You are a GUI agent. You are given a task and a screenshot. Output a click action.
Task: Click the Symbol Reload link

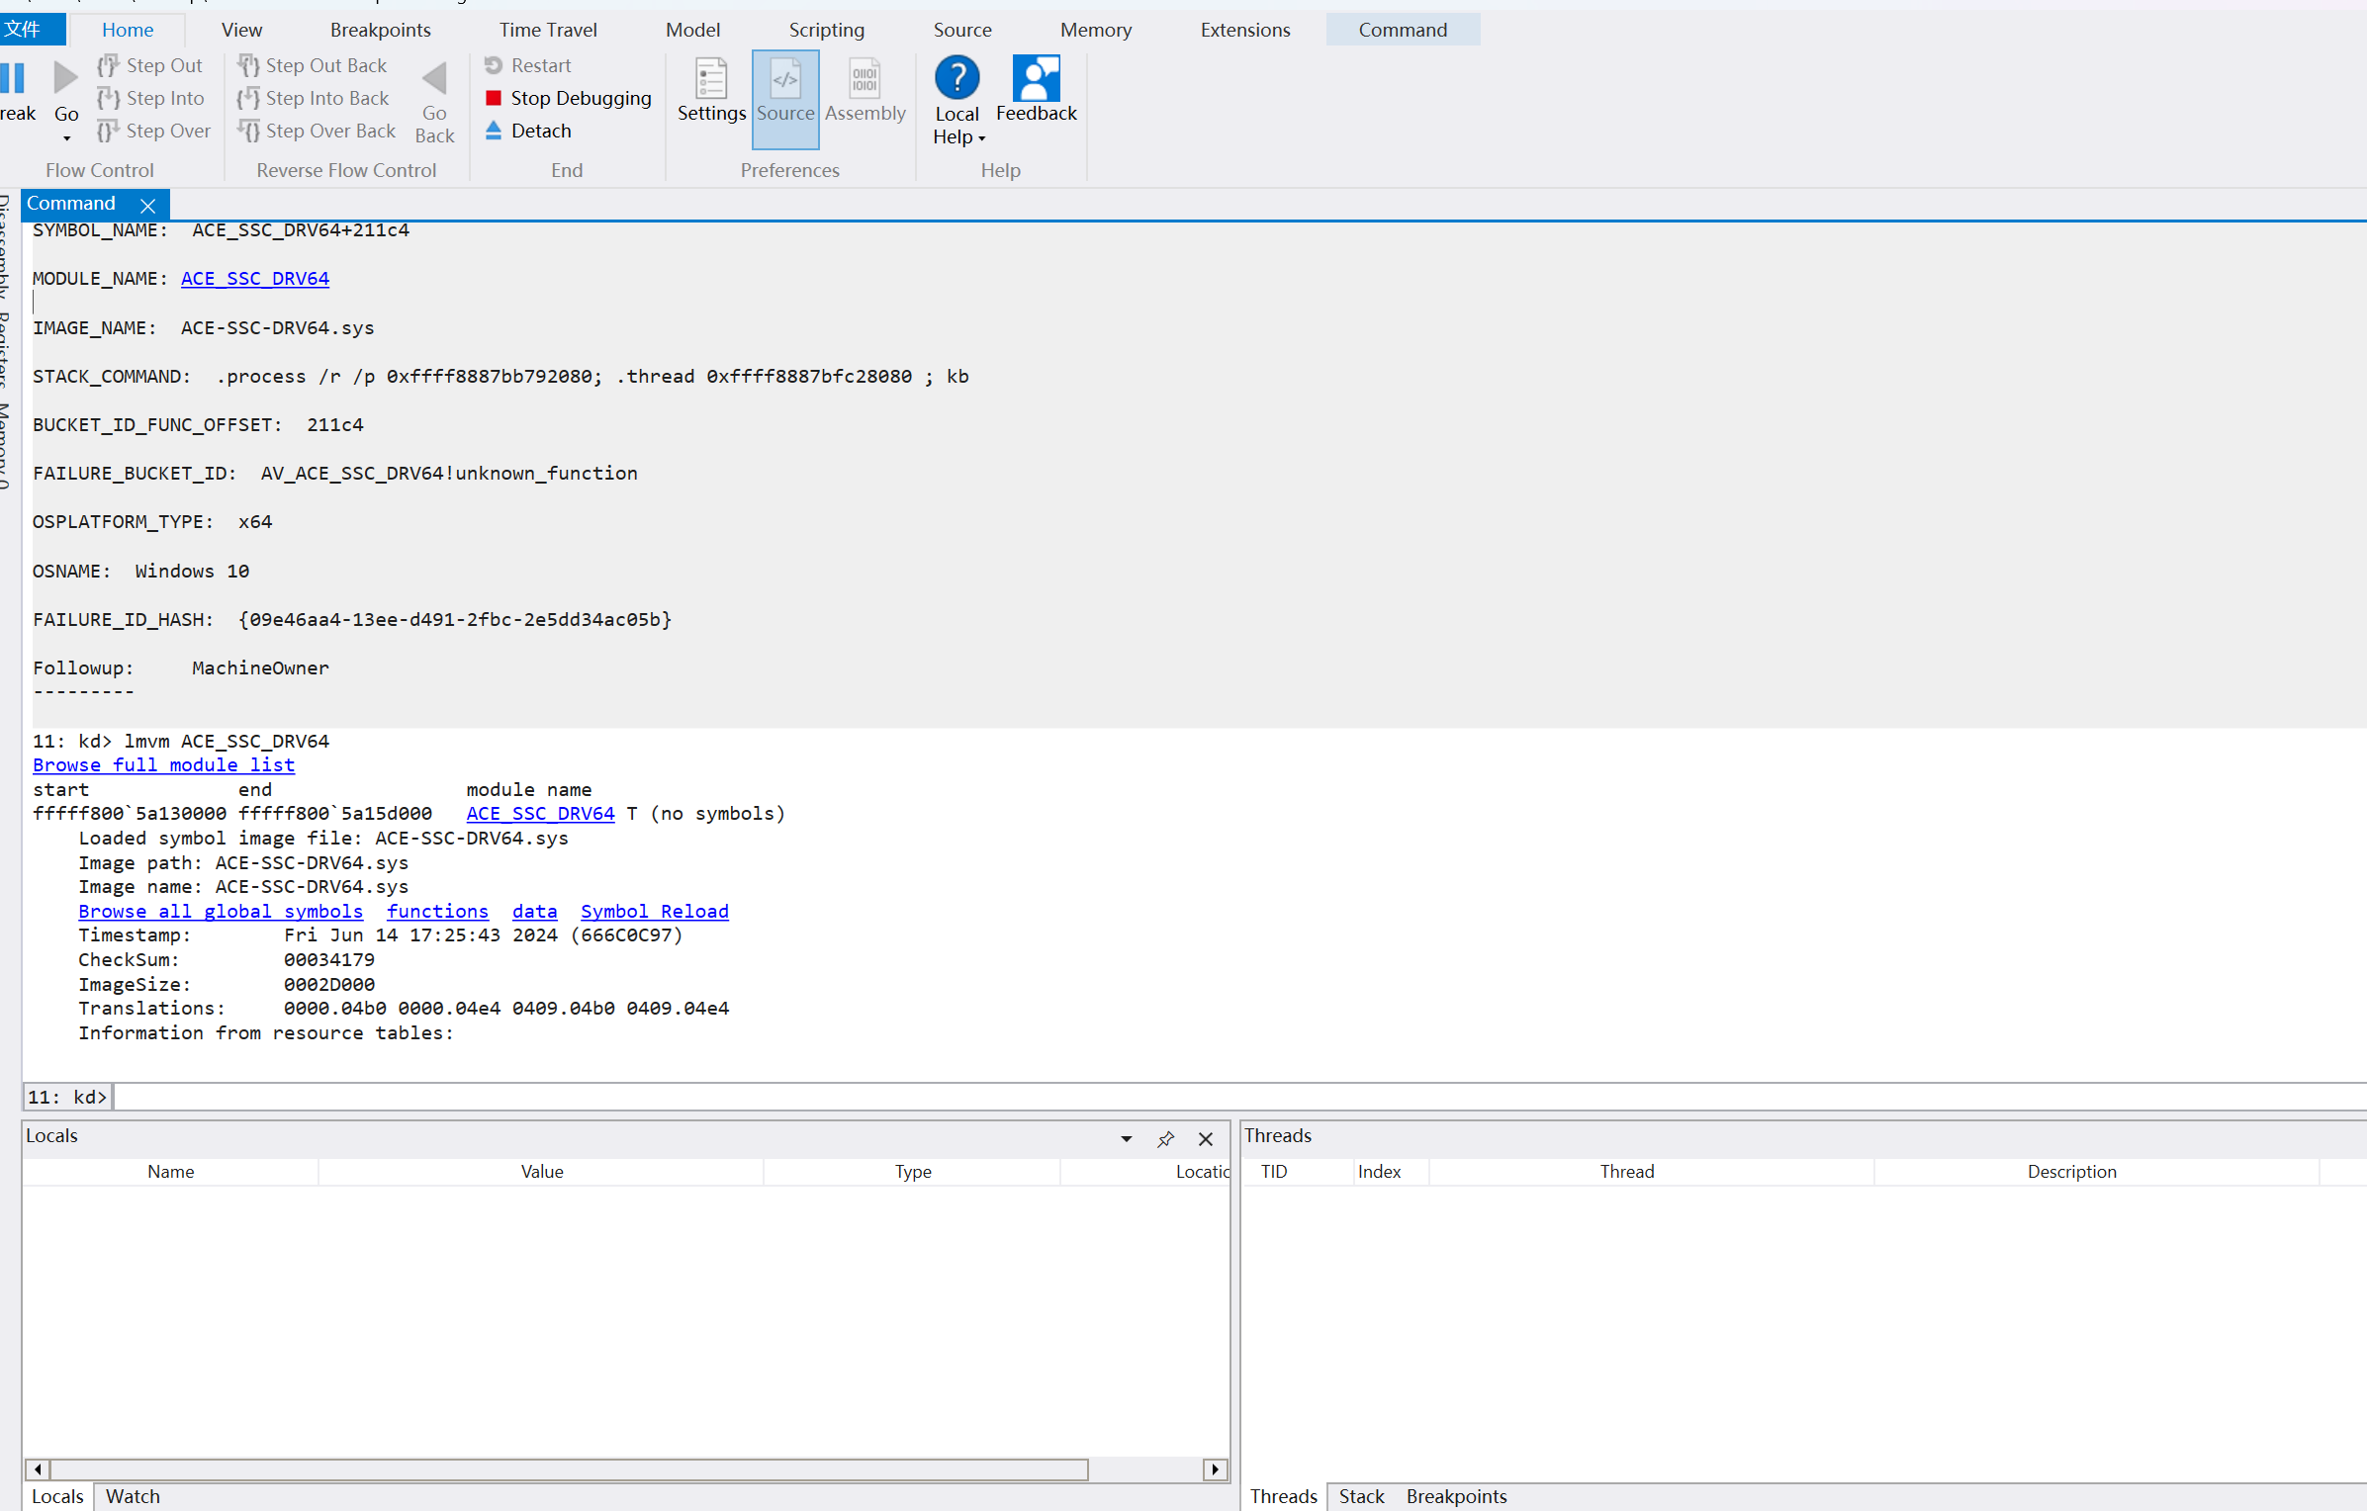point(654,912)
